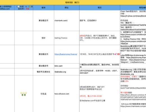Viewport: 146px width, 112px height.
Task: Select the 理财 category cell
Action: 44,38
